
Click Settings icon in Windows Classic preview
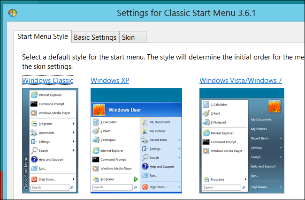(x=34, y=141)
